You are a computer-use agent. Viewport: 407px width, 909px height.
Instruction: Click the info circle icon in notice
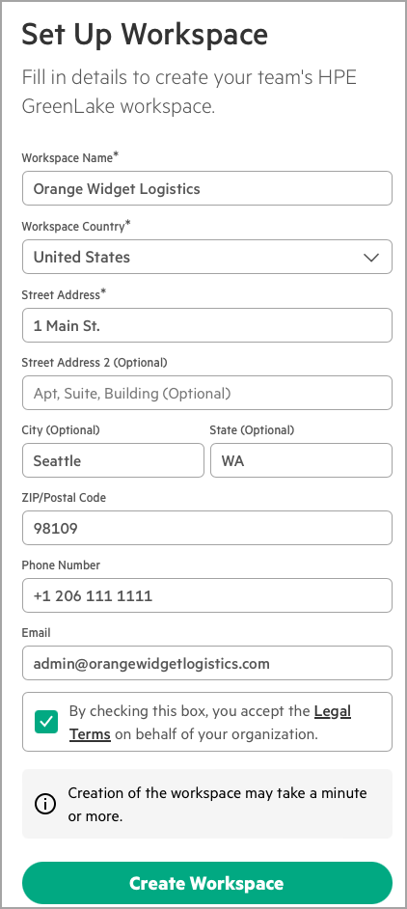pos(45,804)
